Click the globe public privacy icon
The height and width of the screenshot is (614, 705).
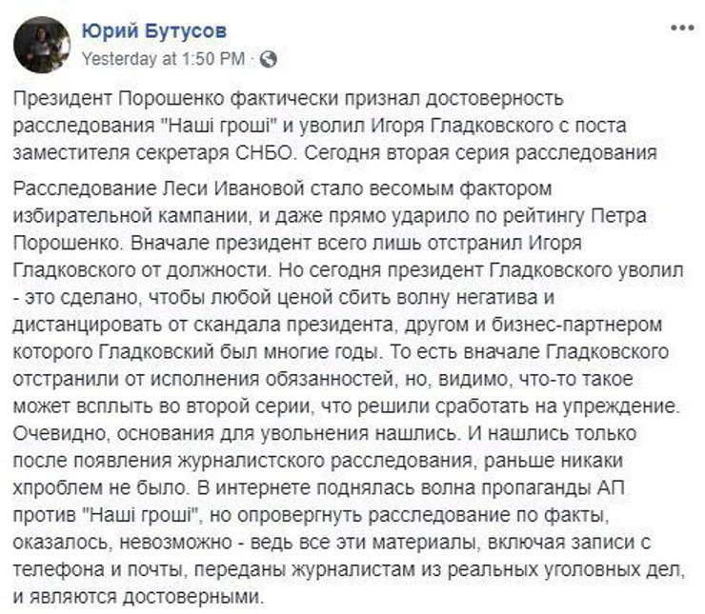[x=269, y=58]
